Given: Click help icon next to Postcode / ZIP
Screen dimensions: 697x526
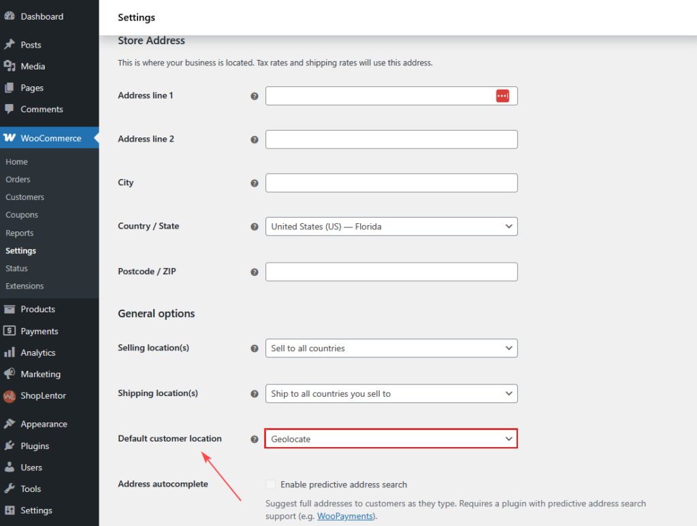Looking at the screenshot, I should click(255, 272).
